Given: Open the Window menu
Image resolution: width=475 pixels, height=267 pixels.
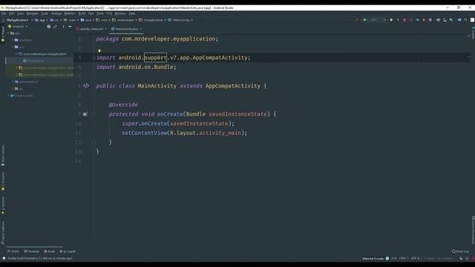Looking at the screenshot, I should [120, 13].
